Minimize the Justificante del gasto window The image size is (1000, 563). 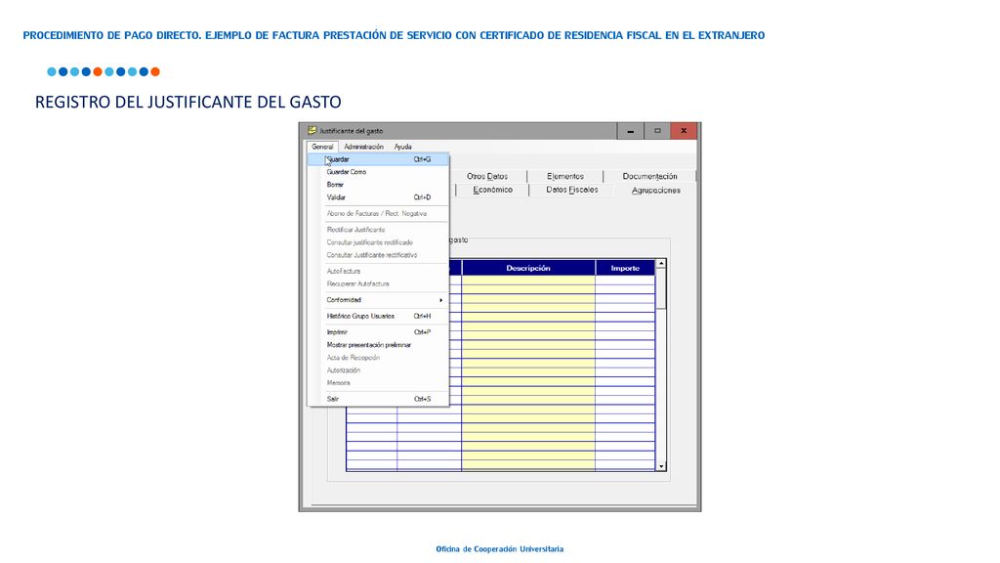click(x=630, y=131)
